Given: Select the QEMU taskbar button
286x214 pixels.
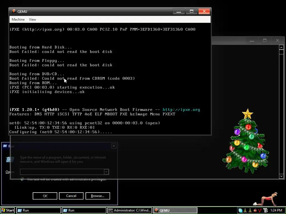Looking at the screenshot, I should pyautogui.click(x=175, y=210).
